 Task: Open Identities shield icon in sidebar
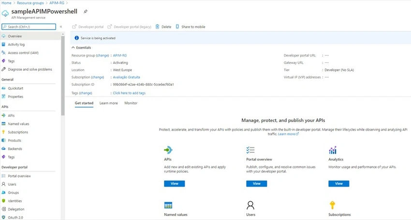[3, 201]
